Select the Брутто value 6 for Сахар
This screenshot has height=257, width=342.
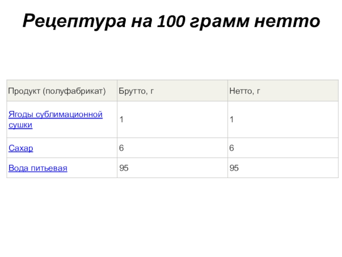(121, 148)
